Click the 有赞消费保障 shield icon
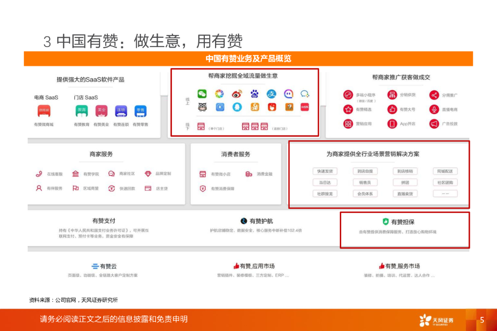497x331 pixels. (x=203, y=188)
